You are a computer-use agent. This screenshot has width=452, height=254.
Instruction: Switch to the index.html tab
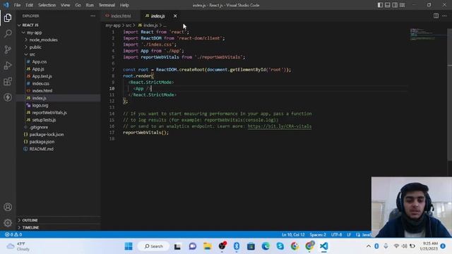click(121, 16)
